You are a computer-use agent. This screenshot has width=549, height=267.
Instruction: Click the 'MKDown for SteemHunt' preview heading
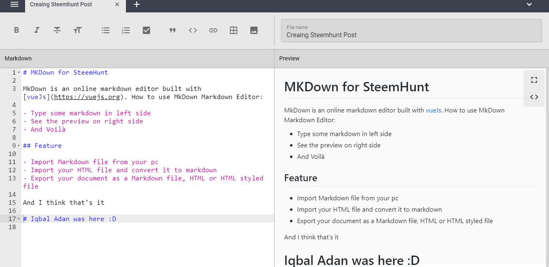[356, 87]
